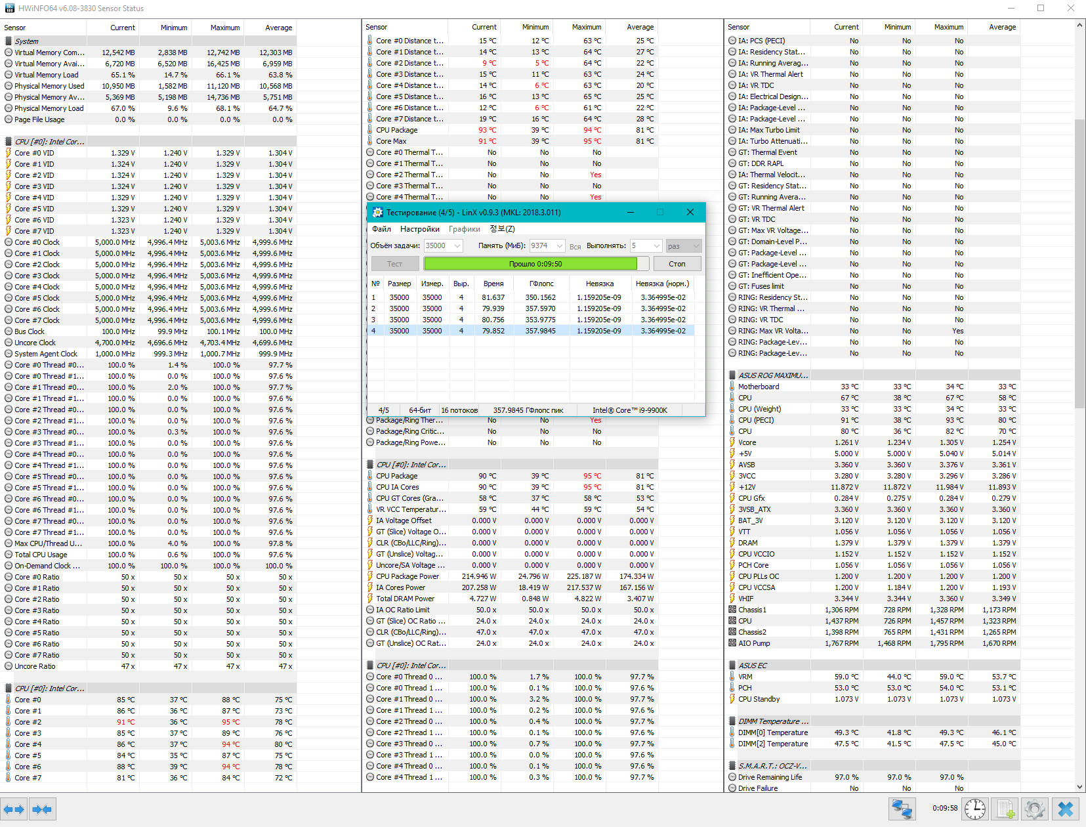Click the thermometer icon beside Motherboard
The width and height of the screenshot is (1086, 827).
(732, 387)
